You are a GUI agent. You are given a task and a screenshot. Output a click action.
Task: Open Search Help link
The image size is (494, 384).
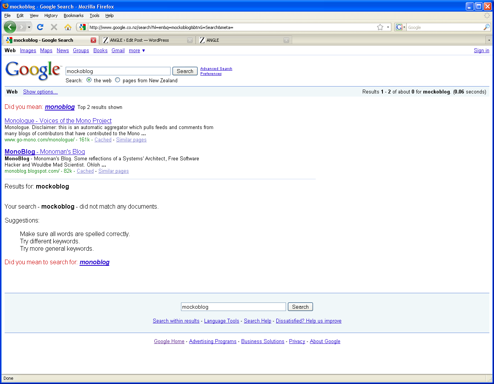257,321
